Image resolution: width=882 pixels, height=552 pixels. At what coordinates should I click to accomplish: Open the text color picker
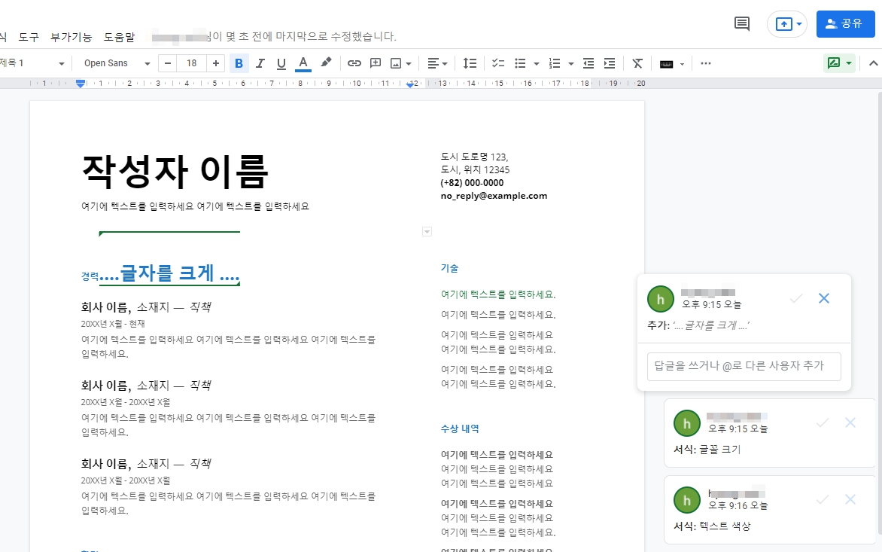[302, 63]
